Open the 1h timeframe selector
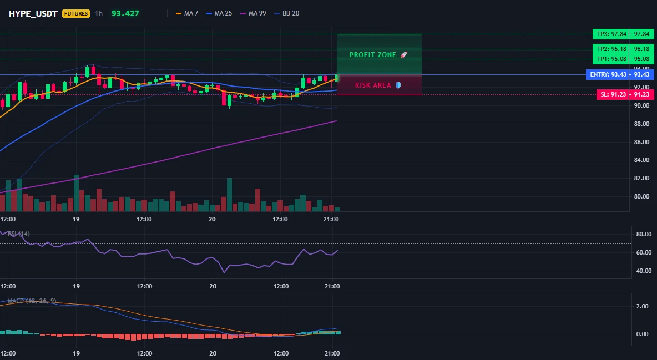 (x=98, y=13)
